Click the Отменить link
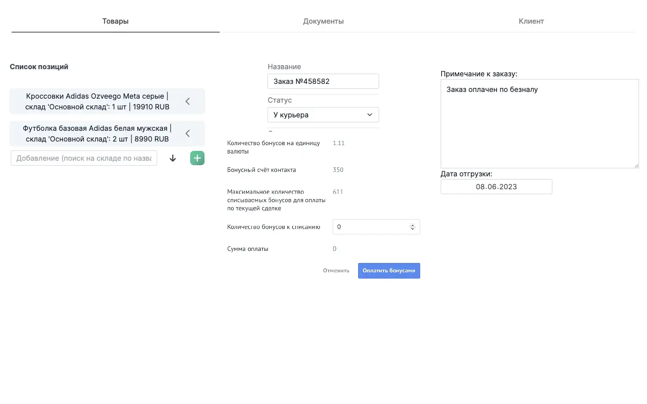The height and width of the screenshot is (404, 647). point(336,271)
